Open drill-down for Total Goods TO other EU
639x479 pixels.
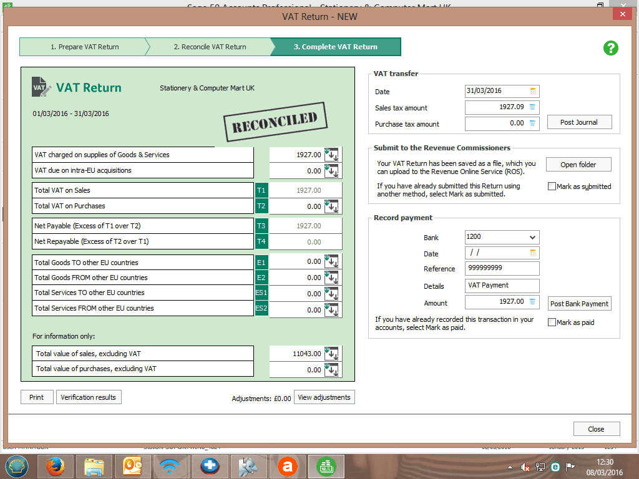pyautogui.click(x=332, y=261)
